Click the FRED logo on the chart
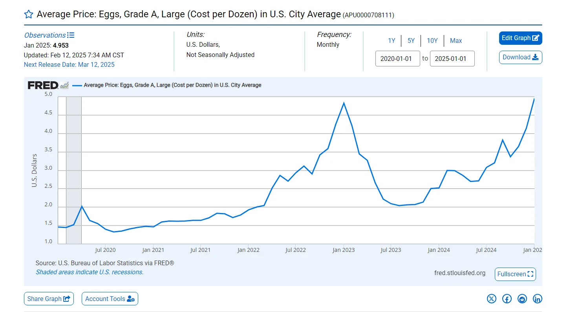Viewport: 580px width, 312px height. coord(48,85)
